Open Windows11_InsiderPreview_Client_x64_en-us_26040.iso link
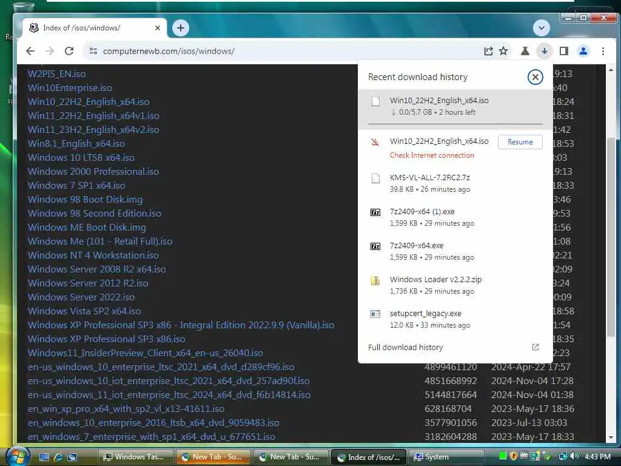This screenshot has height=466, width=621. (146, 353)
